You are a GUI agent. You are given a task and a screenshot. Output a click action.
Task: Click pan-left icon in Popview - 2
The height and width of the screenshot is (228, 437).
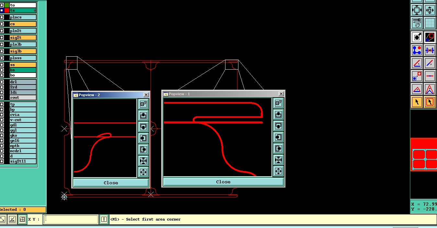pos(143,138)
